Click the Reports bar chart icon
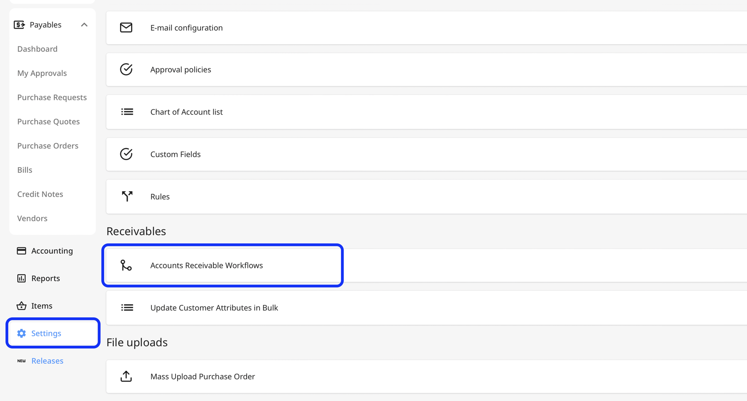This screenshot has height=401, width=747. coord(21,278)
